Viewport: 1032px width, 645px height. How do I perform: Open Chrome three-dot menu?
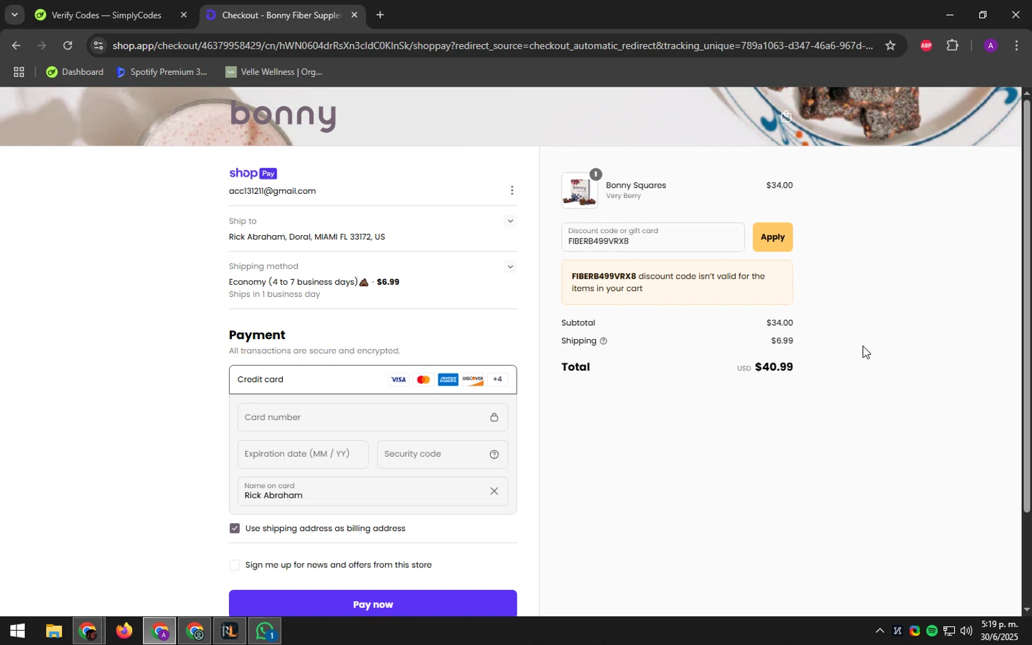[x=1016, y=46]
